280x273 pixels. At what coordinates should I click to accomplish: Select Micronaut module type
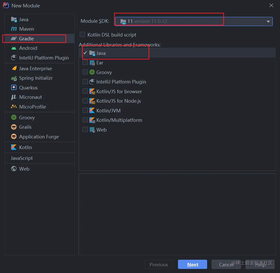coord(39,97)
